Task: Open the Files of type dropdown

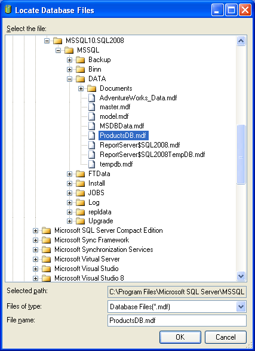Action: 241,306
